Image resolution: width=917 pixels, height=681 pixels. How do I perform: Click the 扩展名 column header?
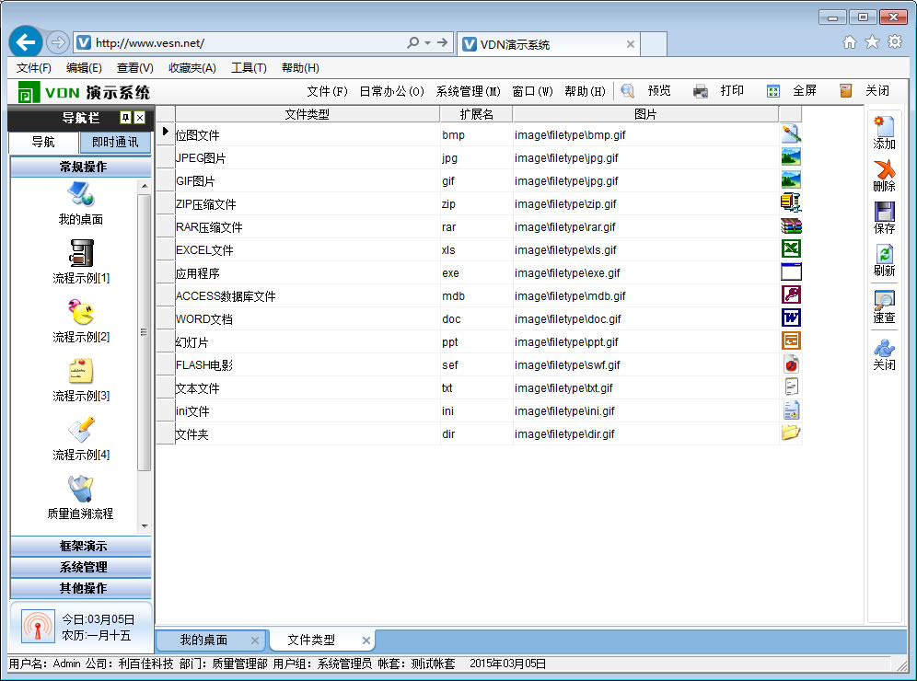click(475, 114)
